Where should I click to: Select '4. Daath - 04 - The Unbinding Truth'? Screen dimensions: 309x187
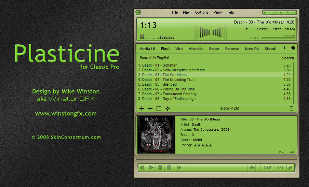click(214, 80)
